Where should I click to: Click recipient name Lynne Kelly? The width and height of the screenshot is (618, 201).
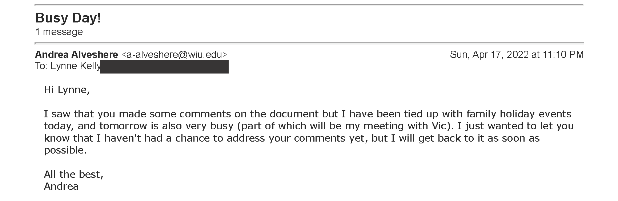point(76,66)
